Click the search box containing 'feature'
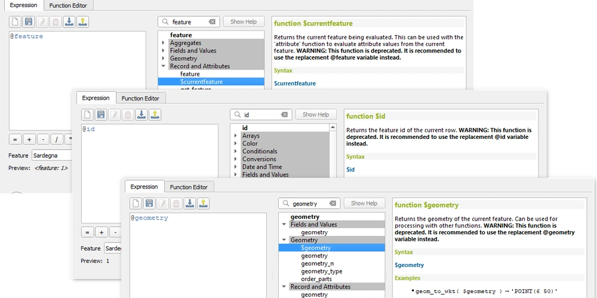Image resolution: width=597 pixels, height=298 pixels. [x=189, y=22]
